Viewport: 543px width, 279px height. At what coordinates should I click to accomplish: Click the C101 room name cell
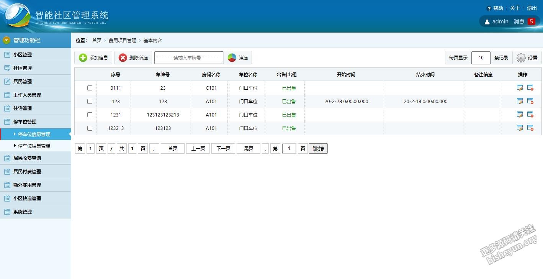pos(211,88)
